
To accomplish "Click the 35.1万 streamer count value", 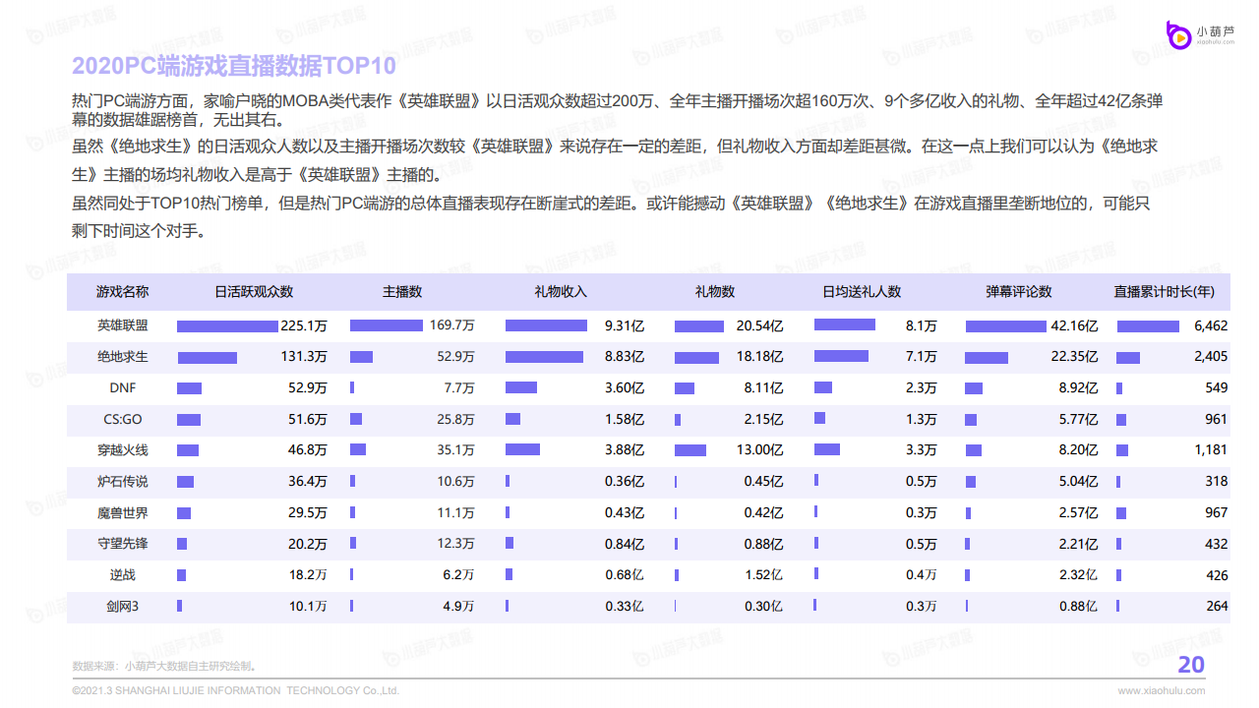I will (x=455, y=450).
